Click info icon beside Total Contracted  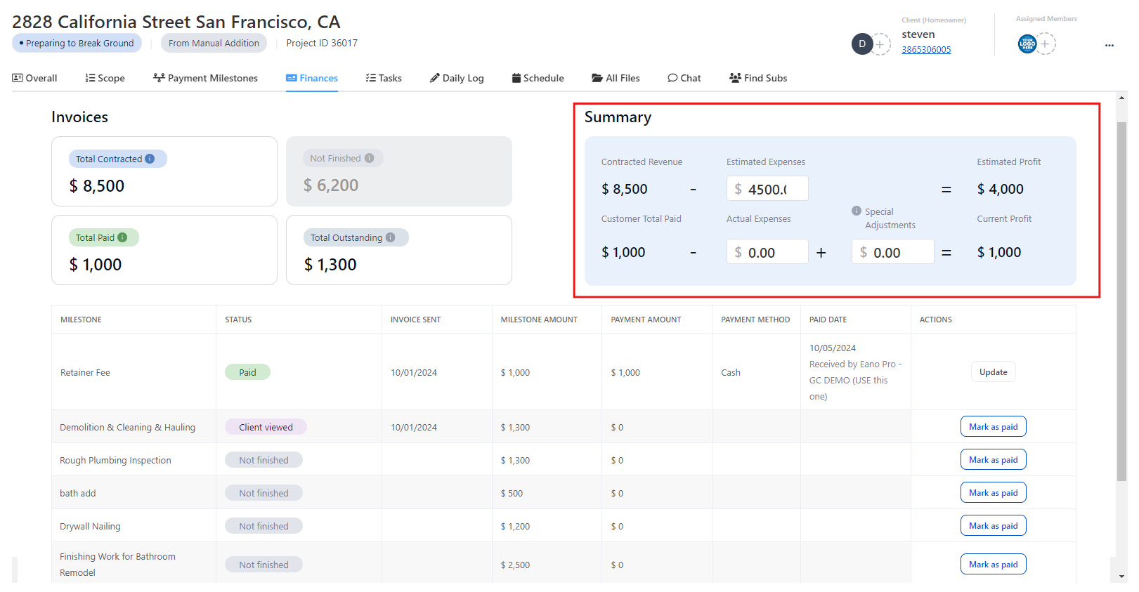coord(150,159)
